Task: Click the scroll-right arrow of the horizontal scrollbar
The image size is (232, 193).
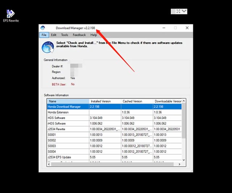Action: (179, 164)
